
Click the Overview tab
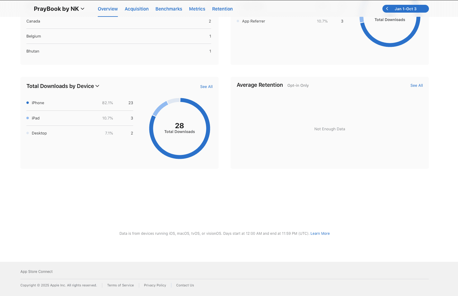[108, 9]
